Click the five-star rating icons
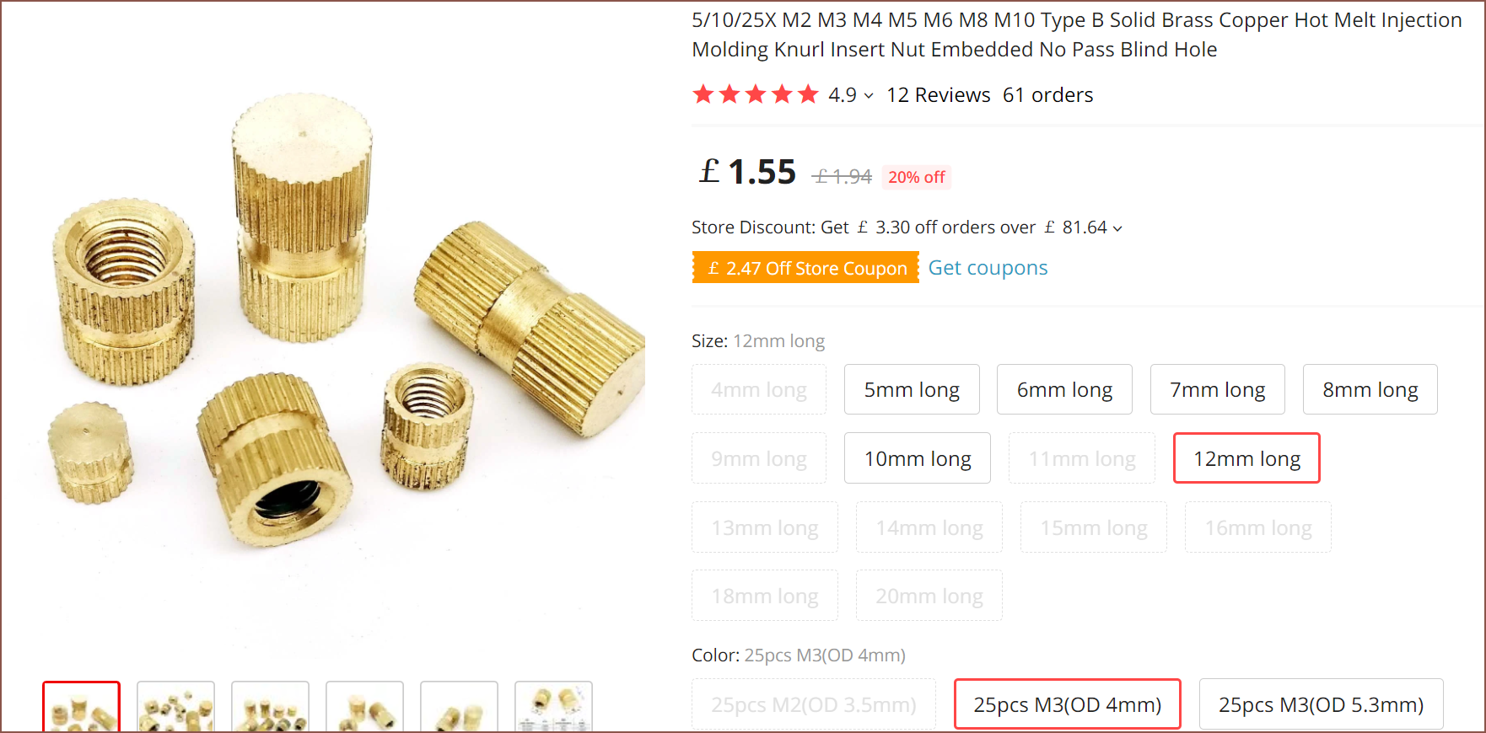1486x733 pixels. point(756,94)
